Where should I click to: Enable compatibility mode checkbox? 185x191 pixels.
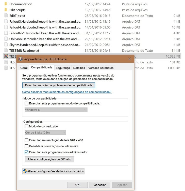[x=26, y=103]
